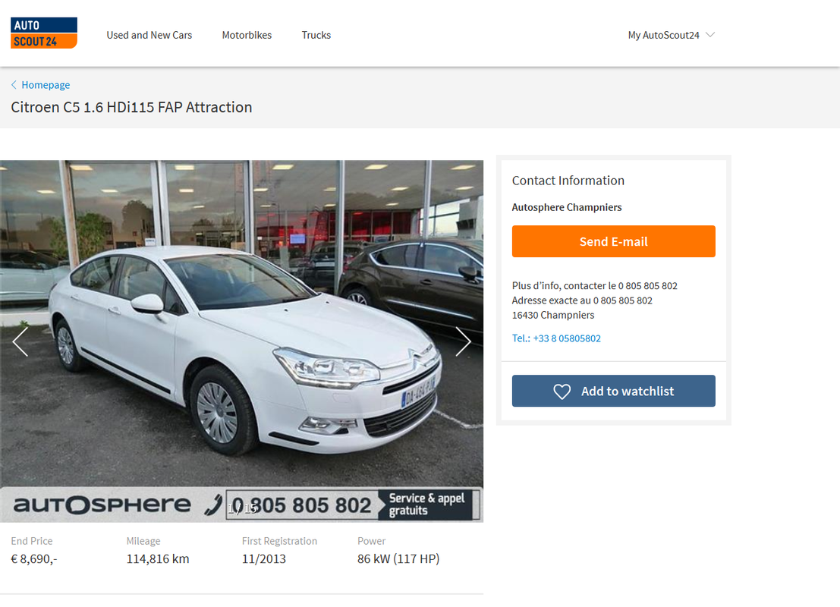Open the Motorbikes section
The width and height of the screenshot is (840, 607).
click(247, 35)
